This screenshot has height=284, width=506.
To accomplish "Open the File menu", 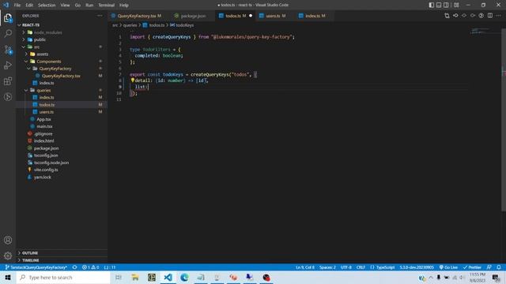I will 17,5.
